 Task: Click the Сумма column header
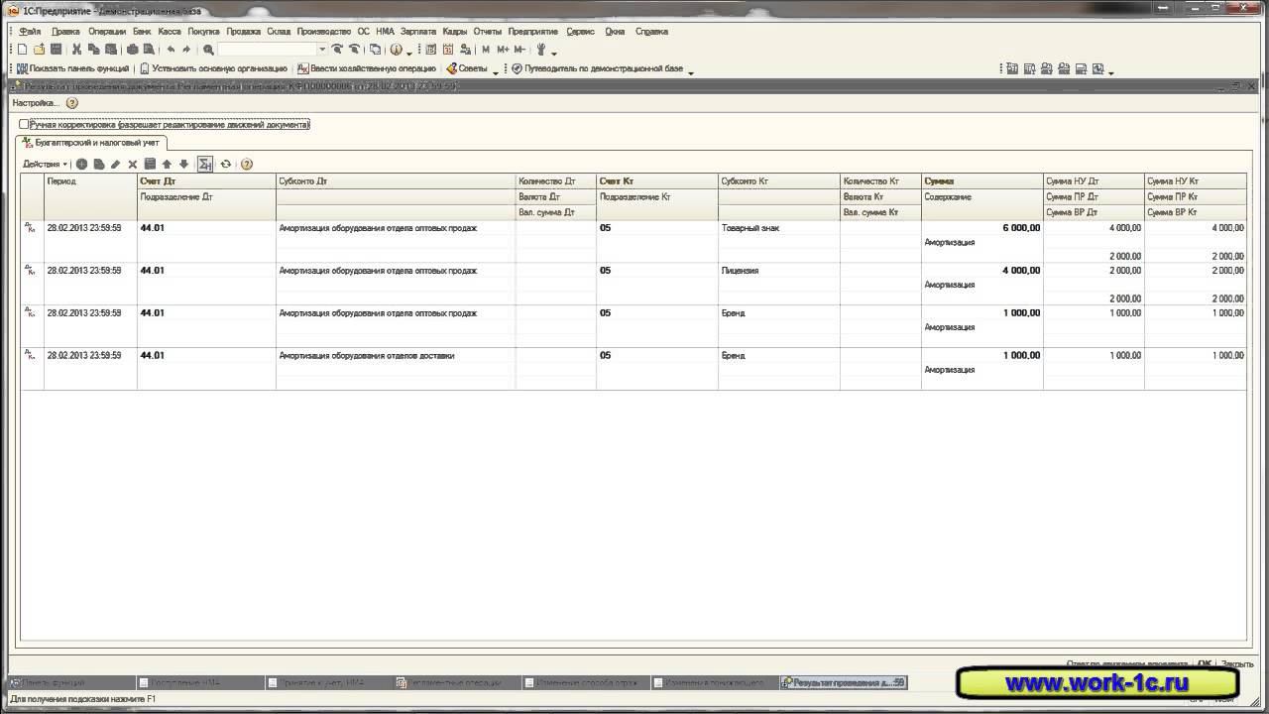981,181
